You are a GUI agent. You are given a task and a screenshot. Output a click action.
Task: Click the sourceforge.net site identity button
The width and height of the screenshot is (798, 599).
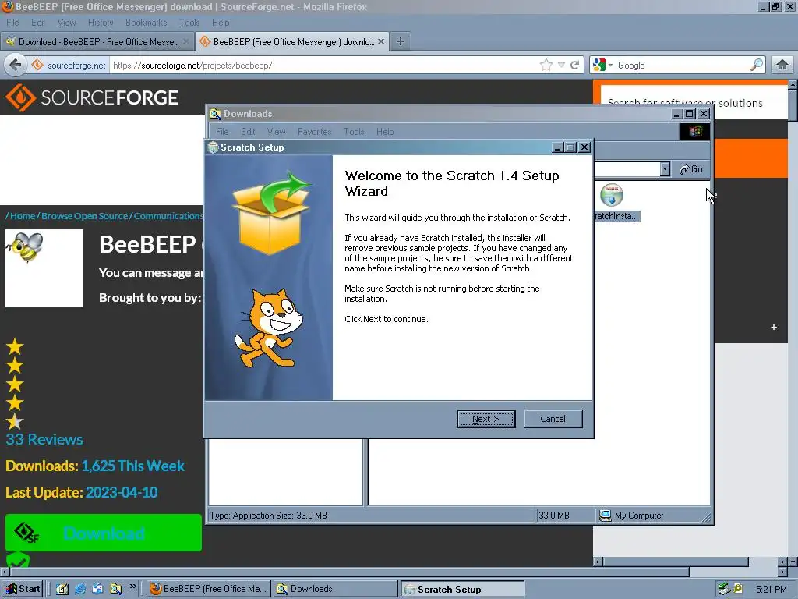click(69, 66)
